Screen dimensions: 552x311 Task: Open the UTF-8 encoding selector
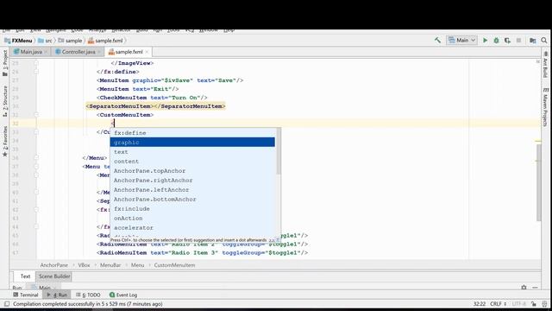point(519,303)
